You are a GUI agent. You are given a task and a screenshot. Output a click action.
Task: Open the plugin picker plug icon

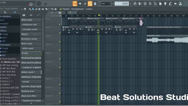point(165,4)
